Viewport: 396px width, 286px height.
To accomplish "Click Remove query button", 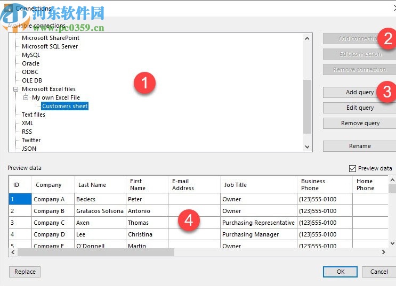I will point(360,123).
